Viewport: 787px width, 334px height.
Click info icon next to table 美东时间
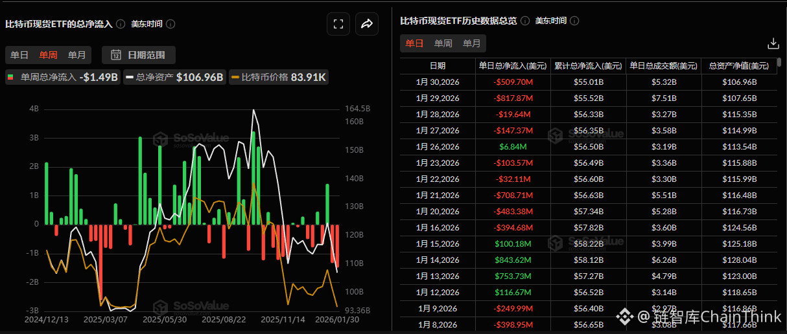(x=574, y=21)
